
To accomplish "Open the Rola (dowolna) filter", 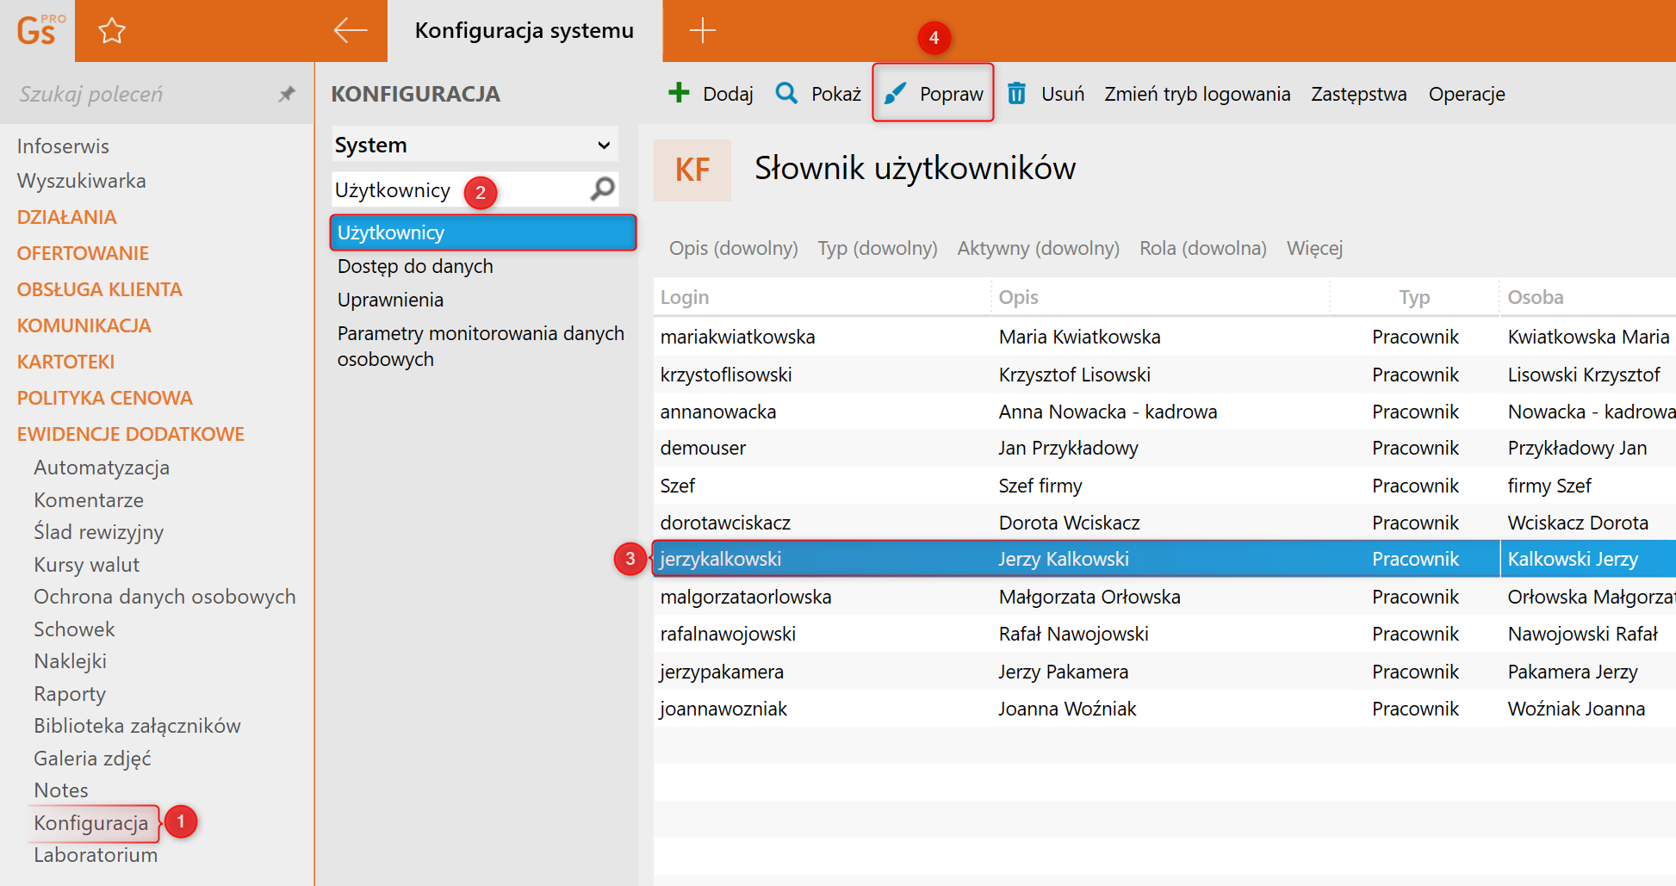I will pos(1202,248).
